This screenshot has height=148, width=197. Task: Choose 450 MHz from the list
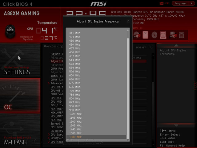coord(96,44)
